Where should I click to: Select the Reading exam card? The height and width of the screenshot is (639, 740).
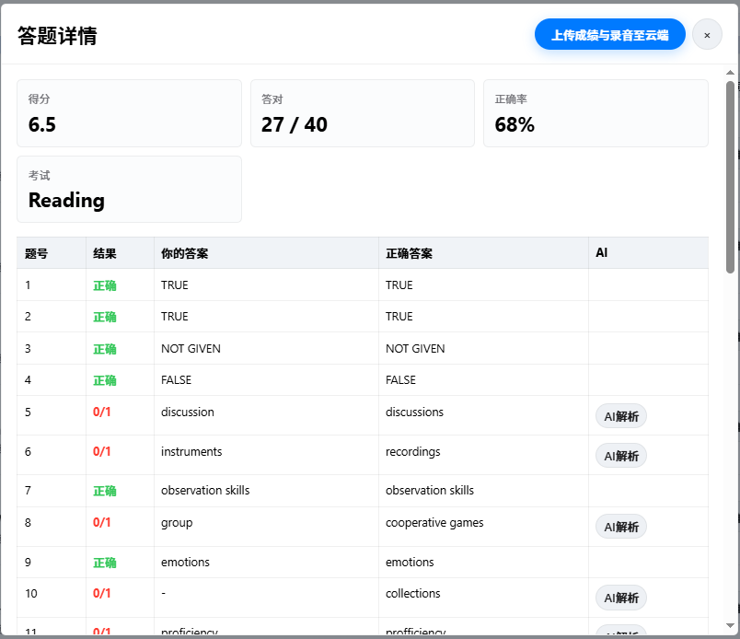click(129, 189)
